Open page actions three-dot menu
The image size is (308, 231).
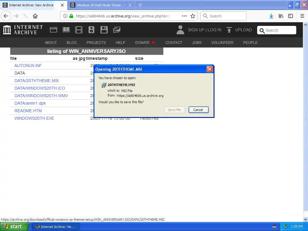(x=184, y=16)
